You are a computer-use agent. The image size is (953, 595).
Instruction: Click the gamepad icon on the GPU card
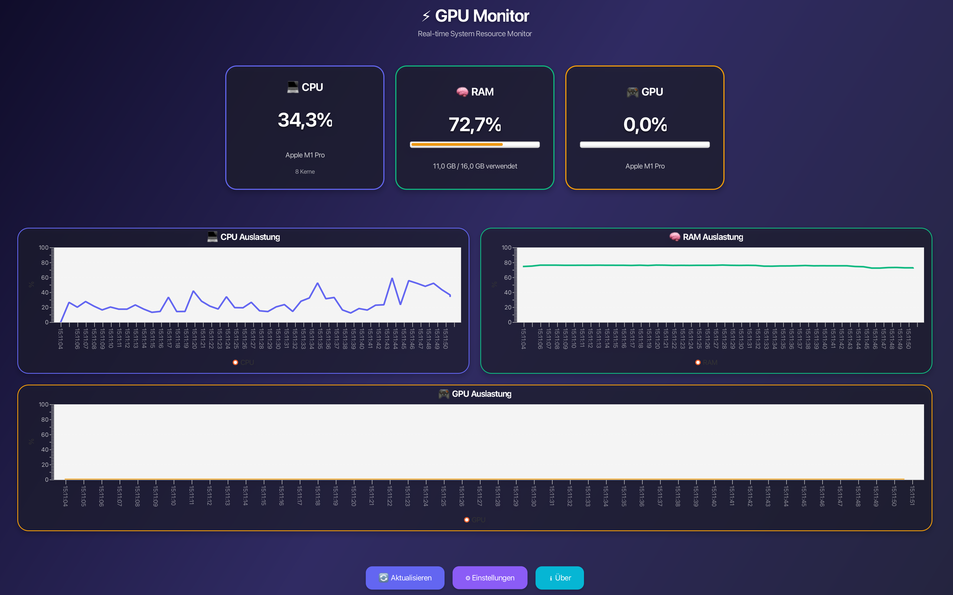[x=632, y=91]
